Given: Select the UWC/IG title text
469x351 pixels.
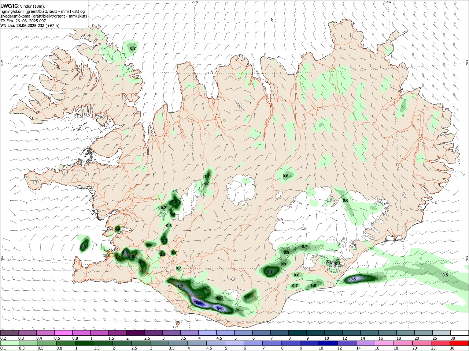Looking at the screenshot, I should (x=9, y=5).
